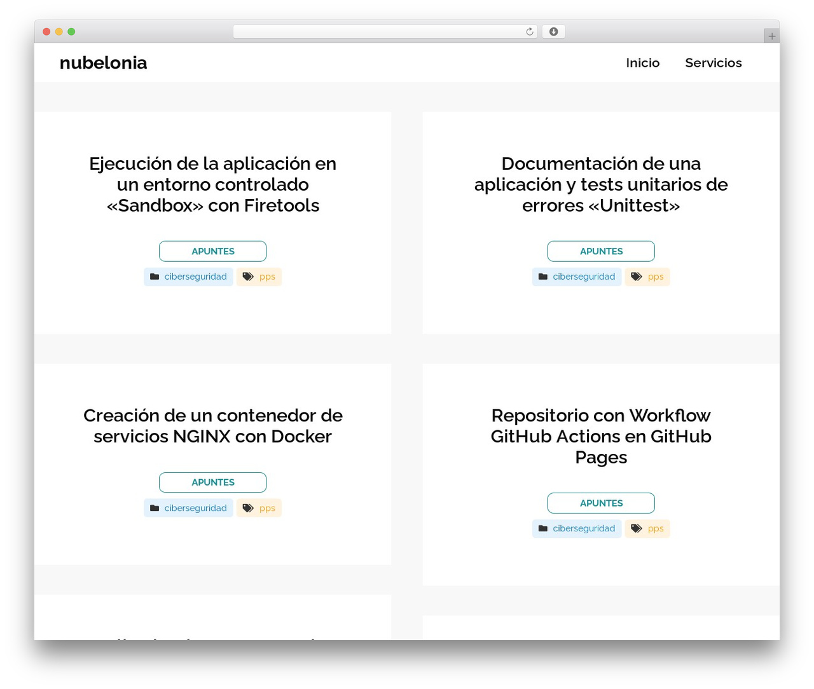Select pps tag in the NGINX Docker card
Viewport: 814px width, 689px height.
tap(259, 508)
